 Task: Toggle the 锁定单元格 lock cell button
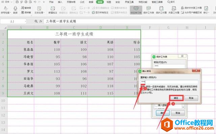pos(136,10)
